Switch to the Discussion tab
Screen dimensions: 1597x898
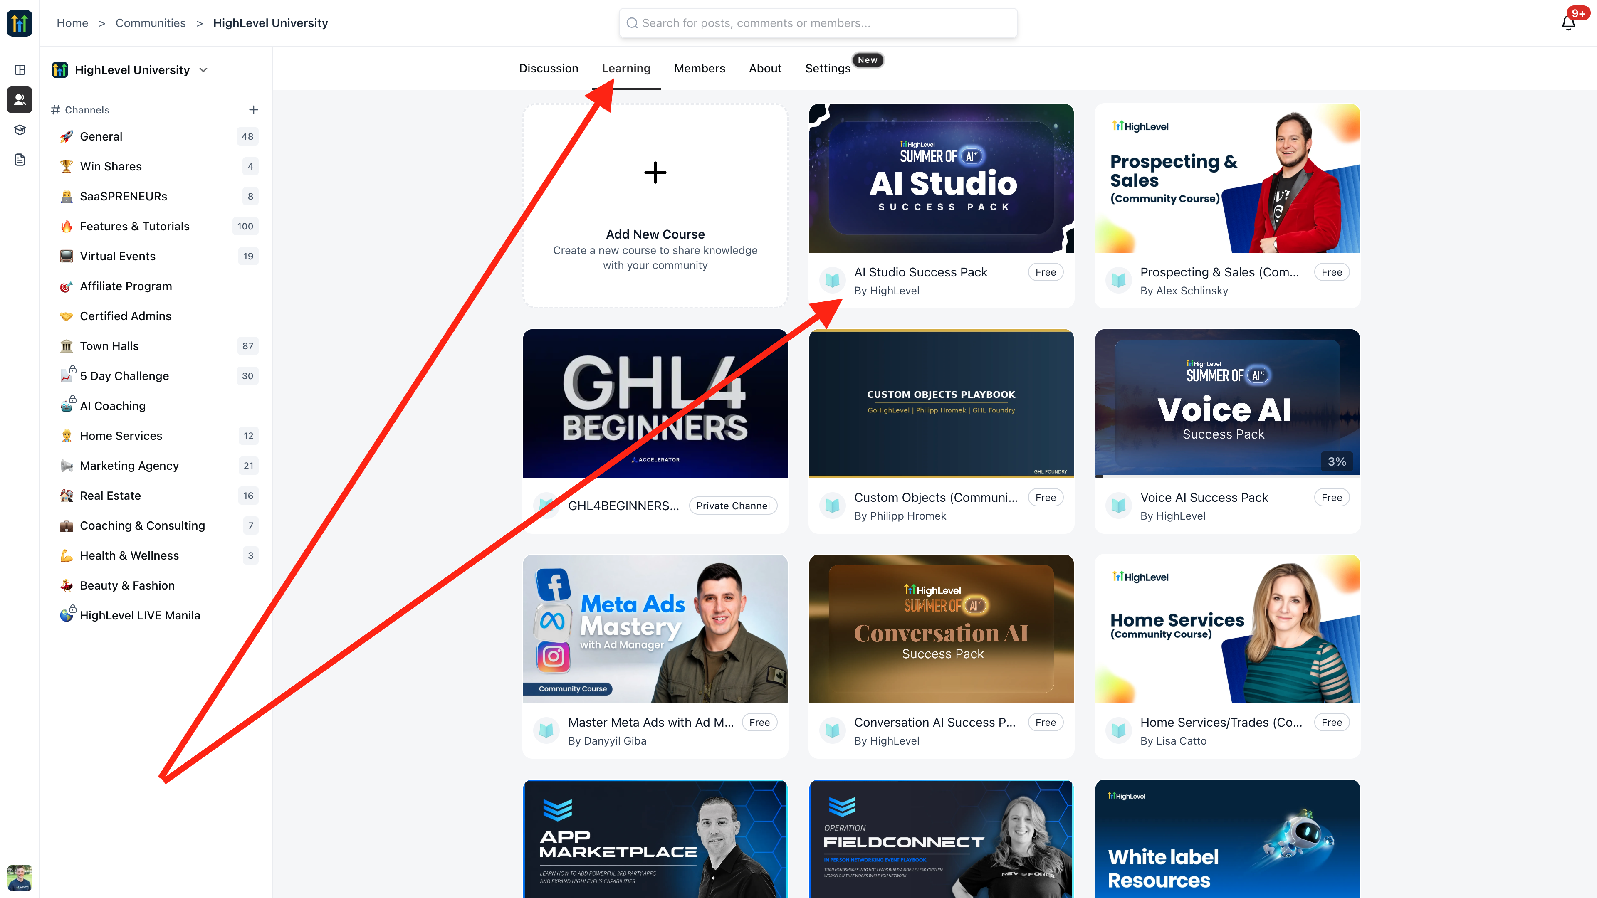coord(548,68)
